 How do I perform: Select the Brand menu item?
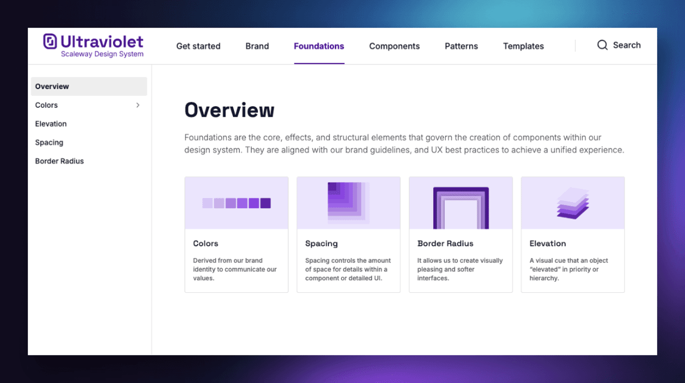click(257, 46)
